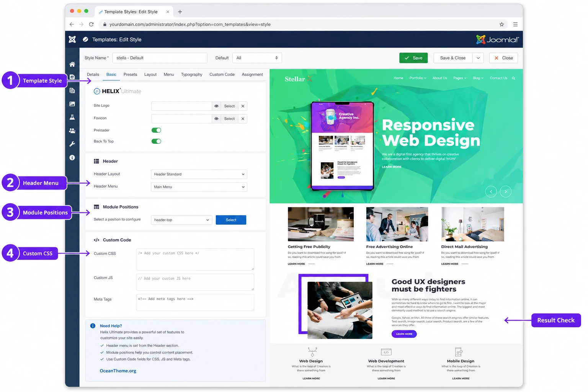The image size is (588, 392).
Task: Click the blue Select module position button
Action: (x=231, y=220)
